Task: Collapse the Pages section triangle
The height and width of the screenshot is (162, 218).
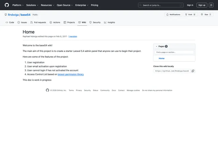Action: (x=157, y=46)
